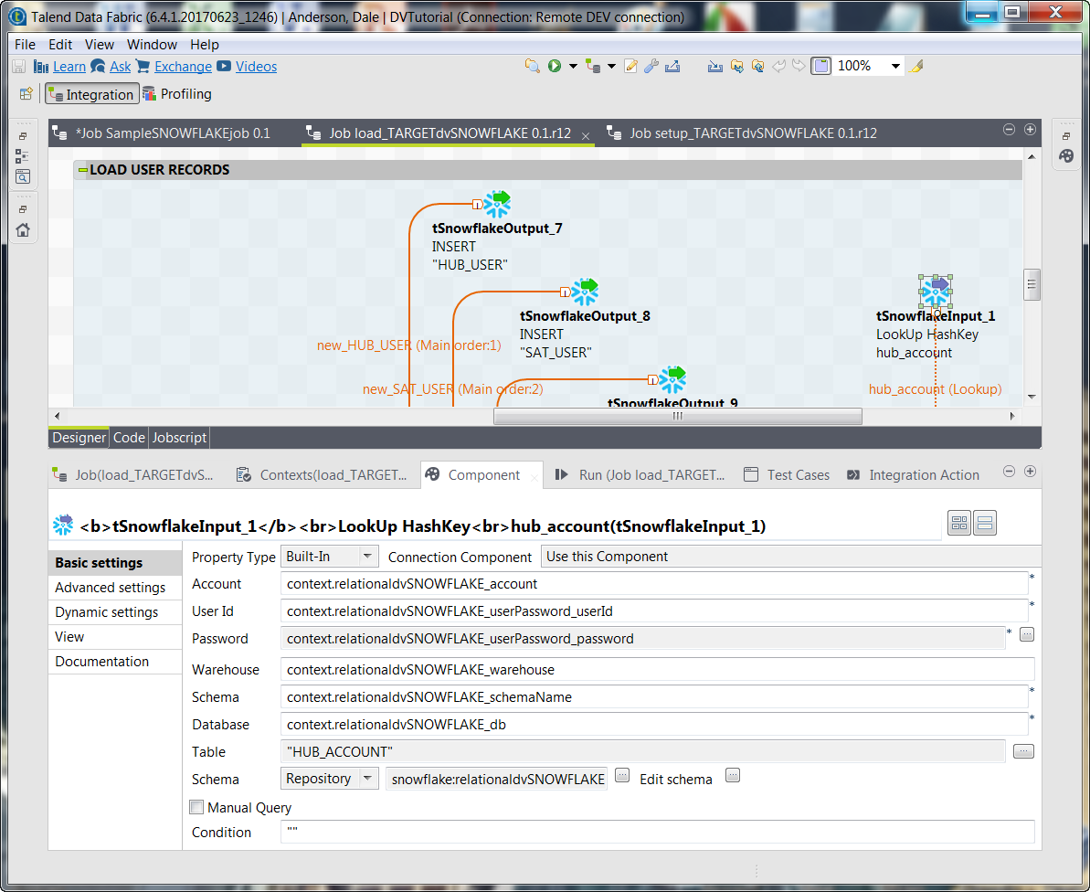Toggle the page view button beside zoom
The width and height of the screenshot is (1090, 892).
[821, 66]
